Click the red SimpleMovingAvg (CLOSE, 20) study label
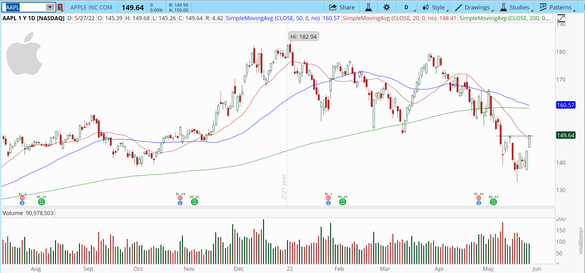 tap(390, 18)
